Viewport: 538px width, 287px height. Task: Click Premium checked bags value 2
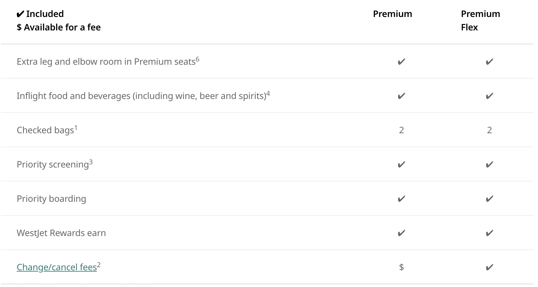tap(401, 130)
